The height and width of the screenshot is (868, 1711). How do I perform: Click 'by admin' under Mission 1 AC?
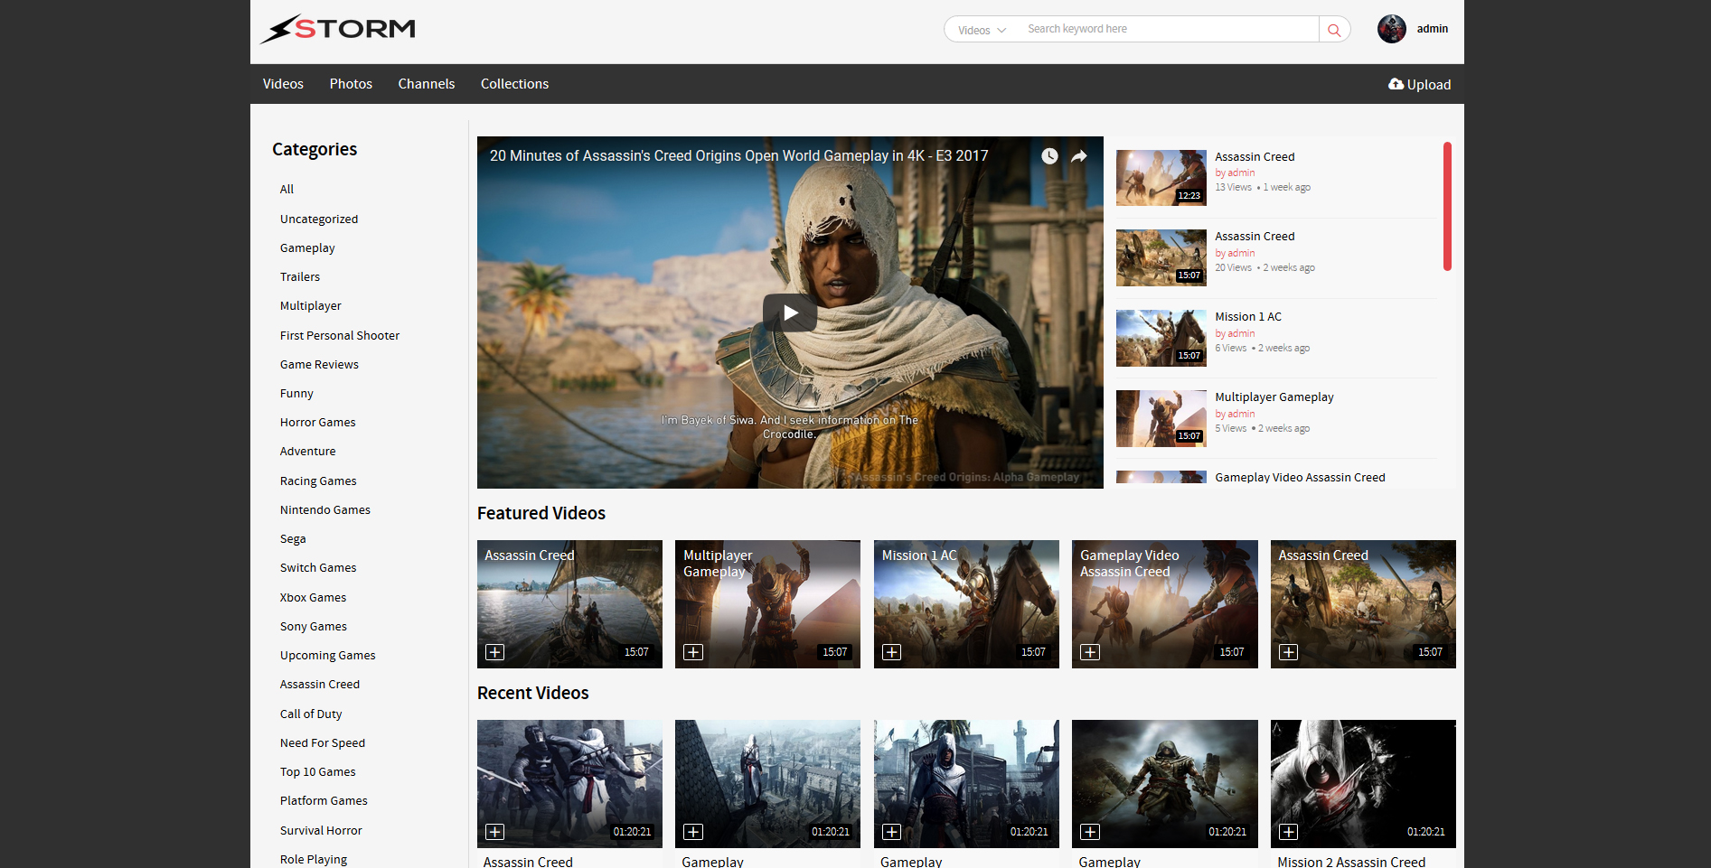coord(1235,334)
